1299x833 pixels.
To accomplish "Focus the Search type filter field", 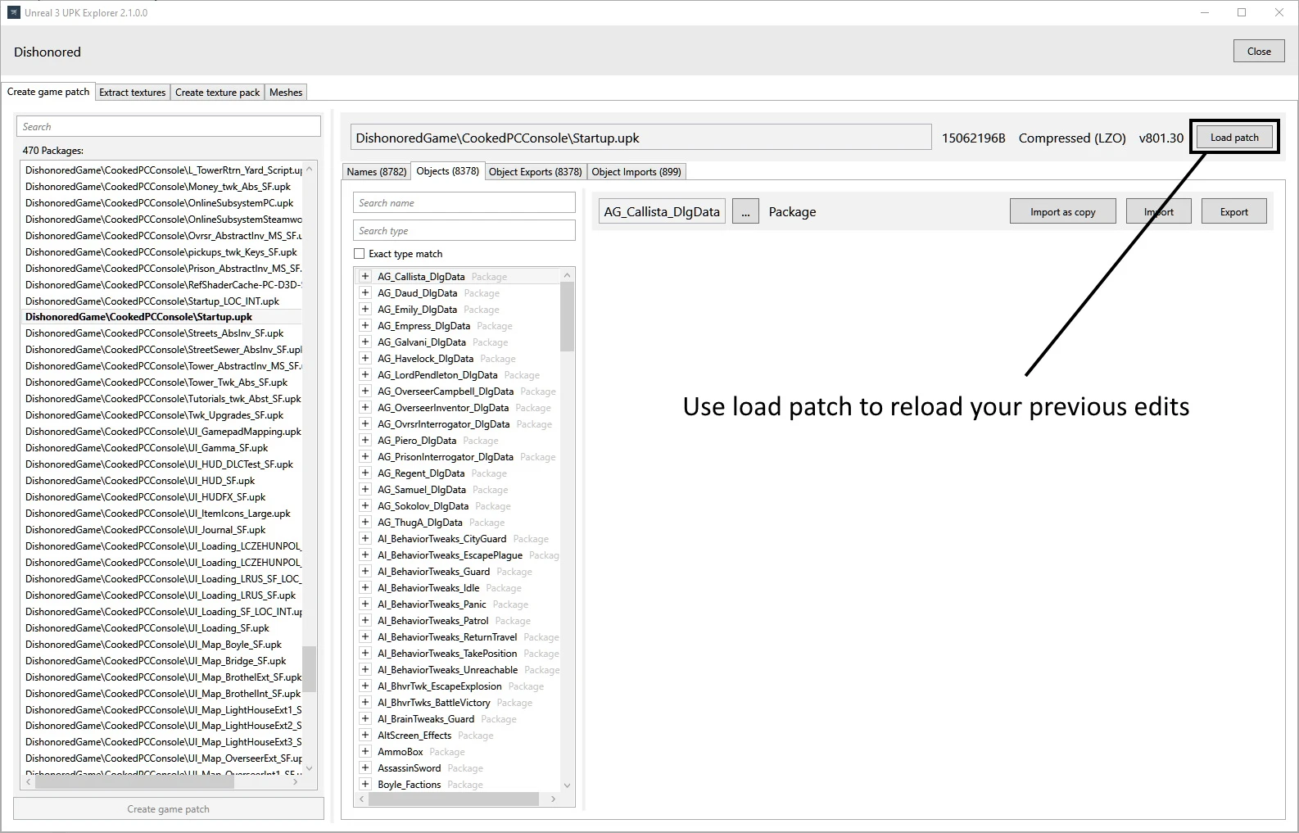I will (x=464, y=231).
